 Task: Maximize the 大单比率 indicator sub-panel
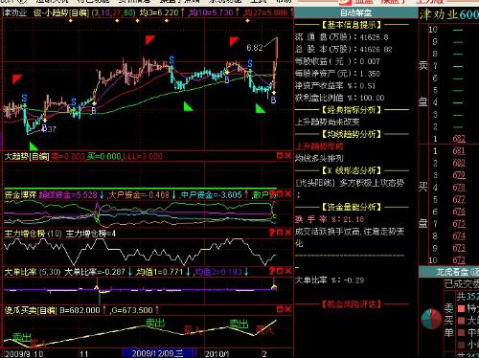(280, 271)
